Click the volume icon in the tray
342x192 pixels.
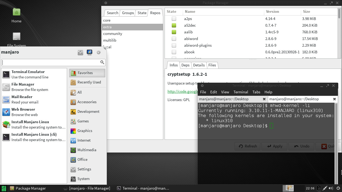point(331,188)
